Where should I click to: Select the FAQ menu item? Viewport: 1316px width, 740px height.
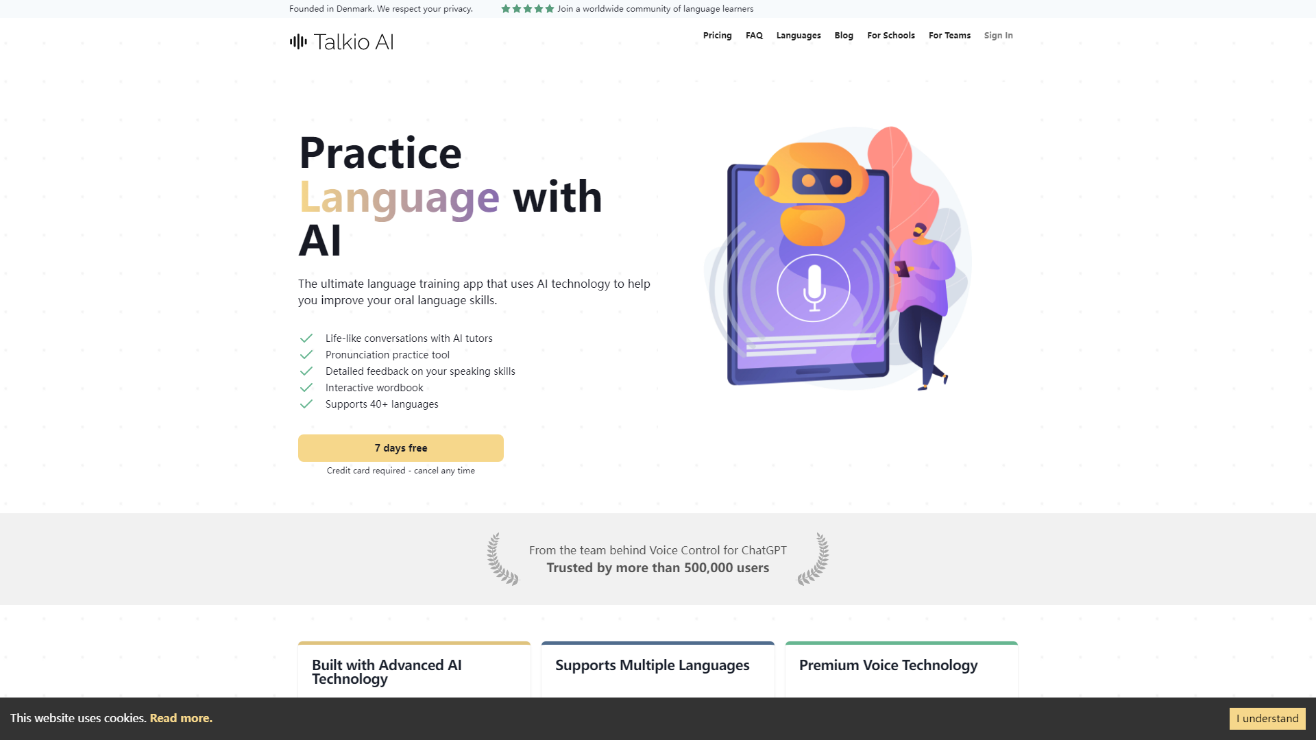pos(754,35)
